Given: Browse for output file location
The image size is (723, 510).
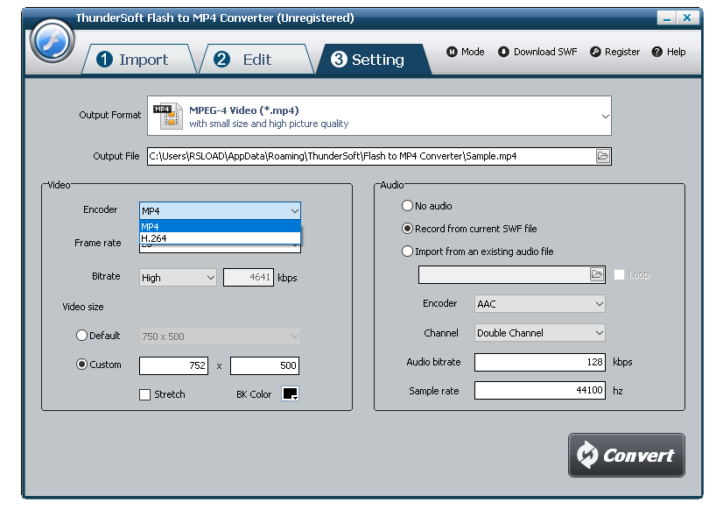Looking at the screenshot, I should [x=603, y=156].
